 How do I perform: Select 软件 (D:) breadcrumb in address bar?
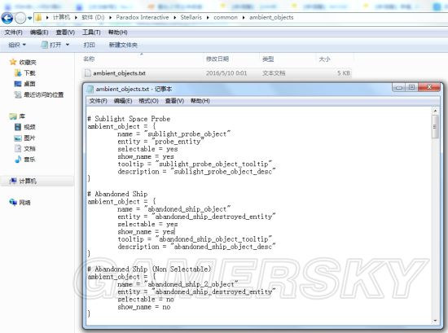pyautogui.click(x=93, y=17)
